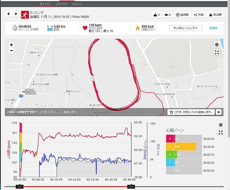The width and height of the screenshot is (230, 190).
Task: Zoom out on the map
Action: [12, 51]
